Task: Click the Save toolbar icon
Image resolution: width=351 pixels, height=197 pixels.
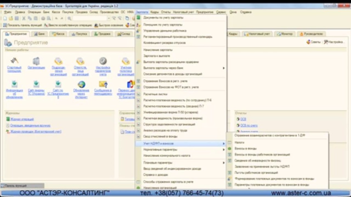Action: pyautogui.click(x=17, y=18)
